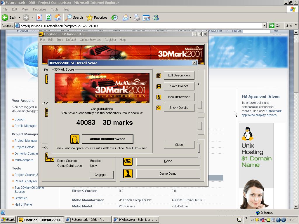Click the Online ResultBrowser button

coord(107,139)
